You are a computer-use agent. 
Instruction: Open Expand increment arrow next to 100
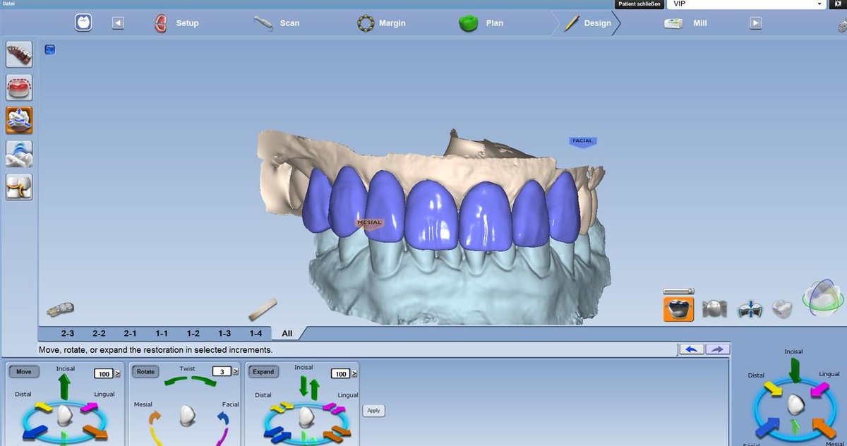click(x=354, y=373)
